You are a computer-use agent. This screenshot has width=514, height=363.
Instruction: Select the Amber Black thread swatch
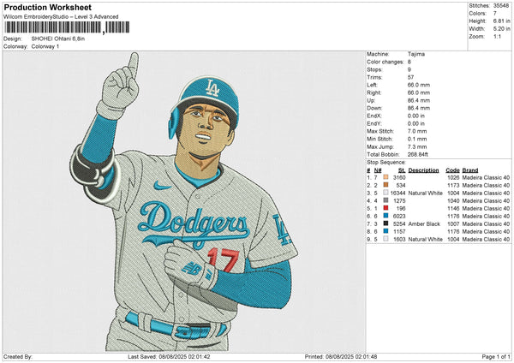385,223
